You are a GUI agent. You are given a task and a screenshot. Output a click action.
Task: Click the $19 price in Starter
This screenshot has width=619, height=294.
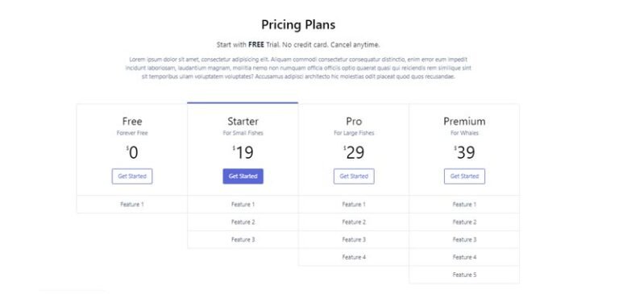pos(243,152)
